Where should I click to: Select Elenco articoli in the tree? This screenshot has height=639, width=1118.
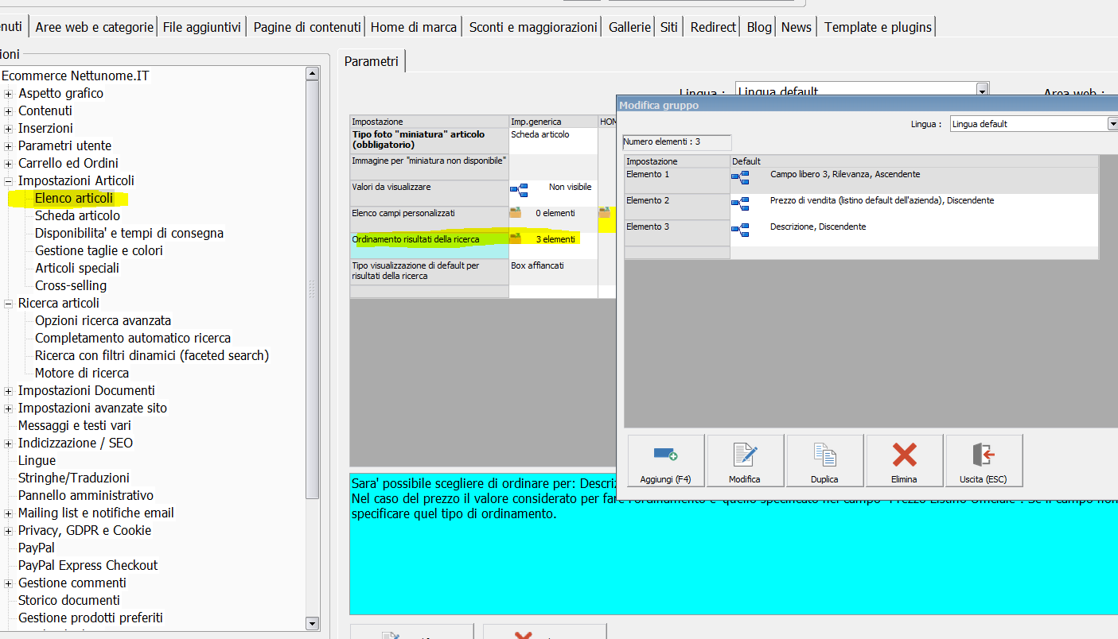pos(74,199)
